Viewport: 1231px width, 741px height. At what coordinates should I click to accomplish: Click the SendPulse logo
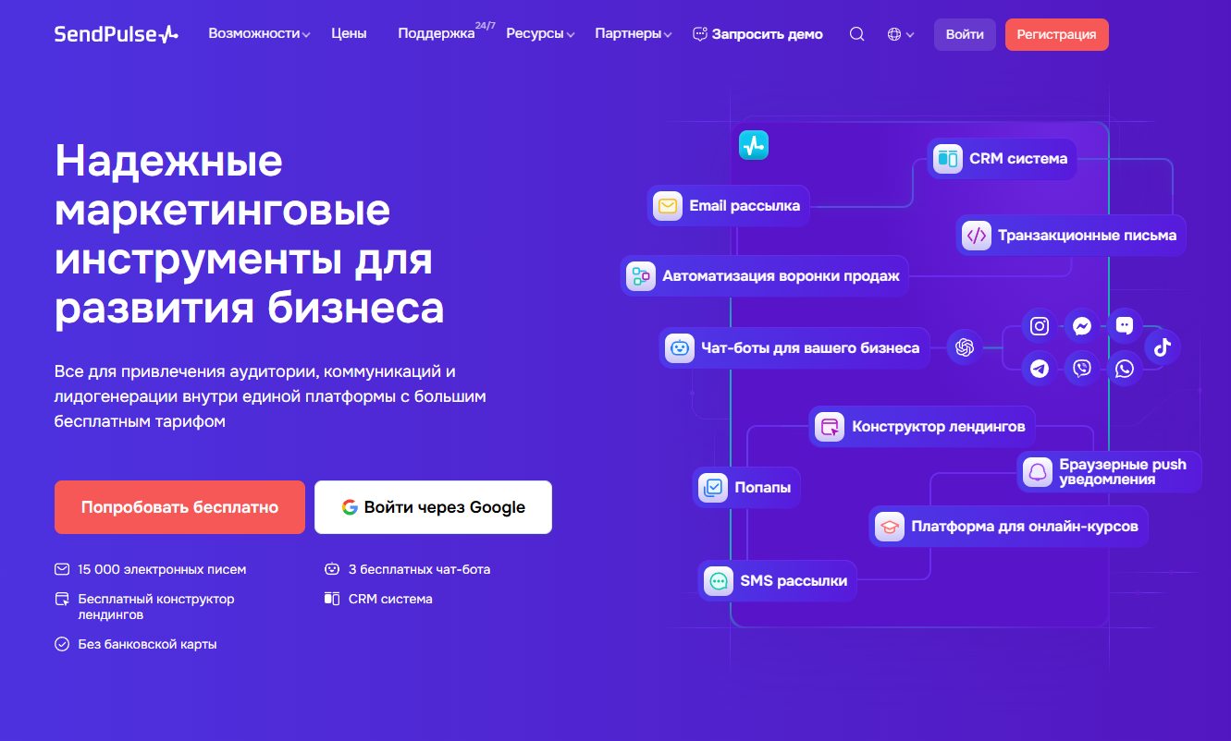(116, 33)
